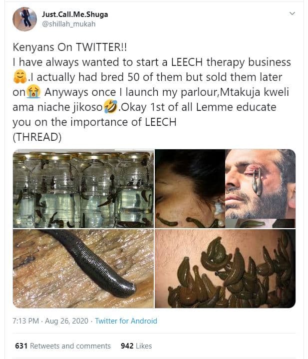Open the leeches in glass jars photo
This screenshot has width=308, height=359.
tap(83, 188)
